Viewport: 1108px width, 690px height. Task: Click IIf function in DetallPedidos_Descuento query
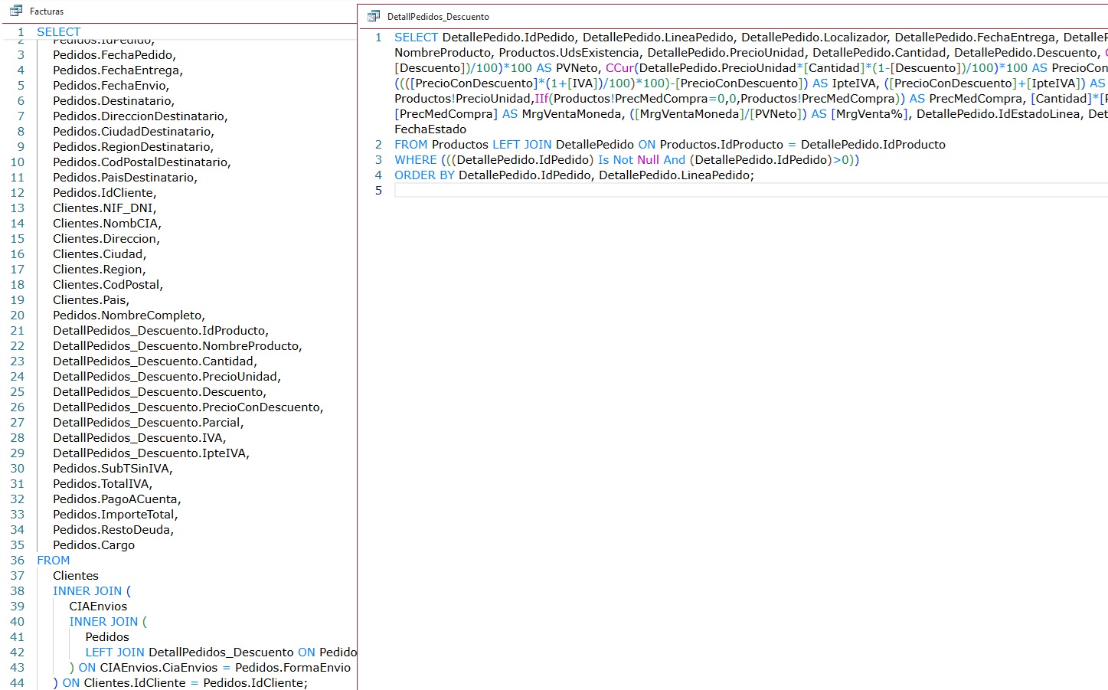542,98
